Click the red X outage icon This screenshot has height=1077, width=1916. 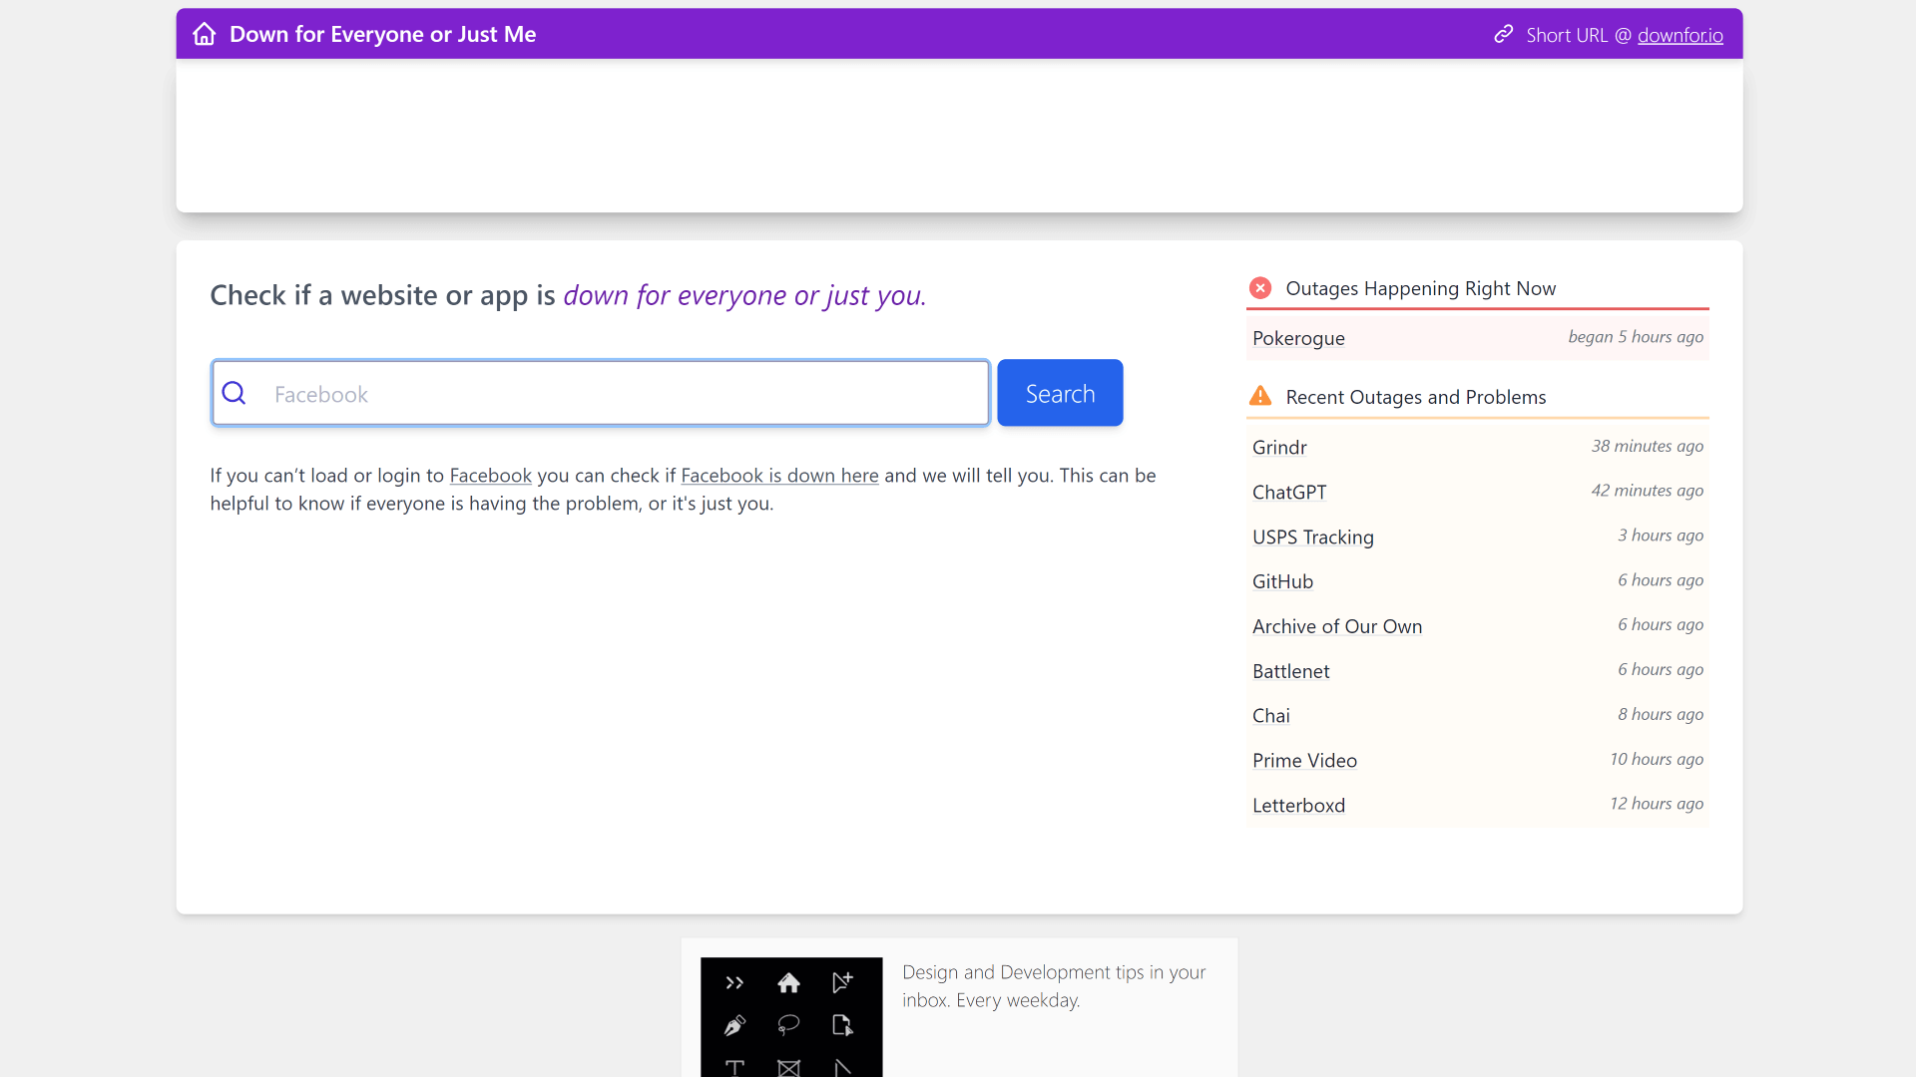pyautogui.click(x=1260, y=288)
